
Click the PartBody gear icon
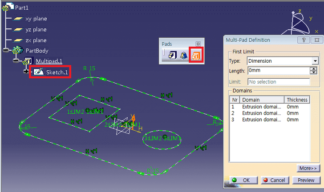(x=18, y=50)
